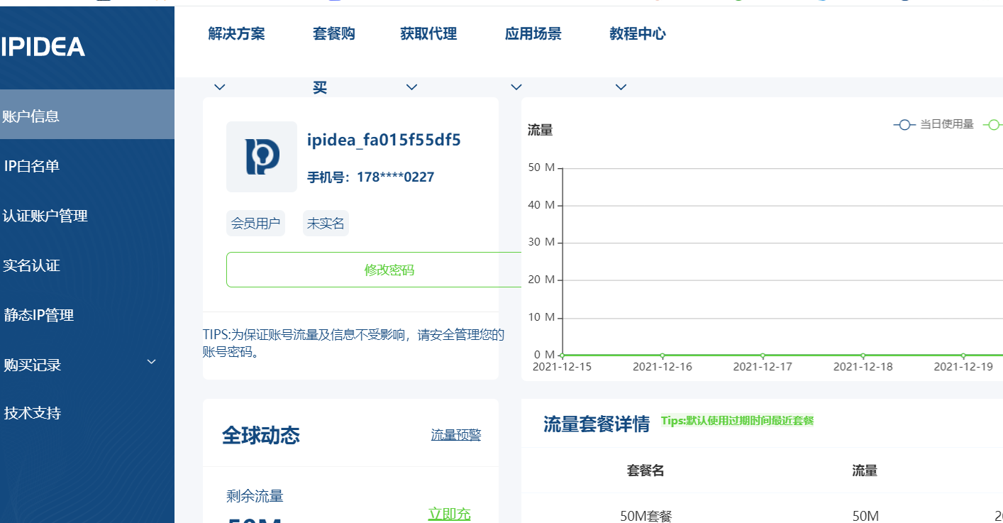This screenshot has width=1003, height=523.
Task: Click chart data point for 2021-12-16
Action: 663,355
